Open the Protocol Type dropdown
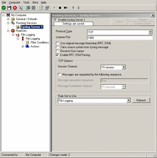This screenshot has width=157, height=158. click(x=150, y=32)
